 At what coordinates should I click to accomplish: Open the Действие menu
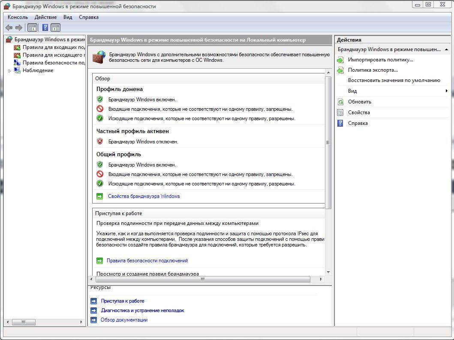tap(45, 17)
